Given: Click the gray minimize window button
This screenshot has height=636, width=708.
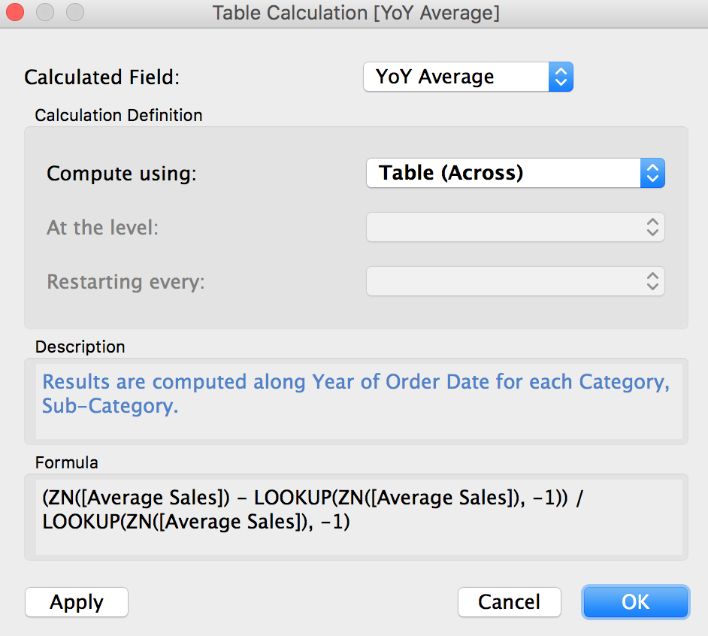Looking at the screenshot, I should pyautogui.click(x=45, y=13).
